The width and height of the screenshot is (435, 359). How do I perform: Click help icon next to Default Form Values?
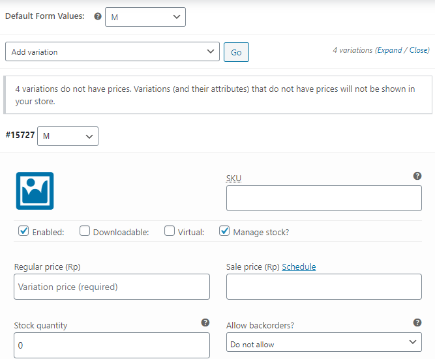pos(98,17)
